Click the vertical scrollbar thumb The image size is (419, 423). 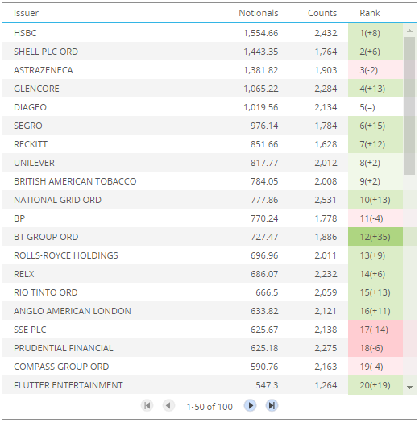pos(409,106)
